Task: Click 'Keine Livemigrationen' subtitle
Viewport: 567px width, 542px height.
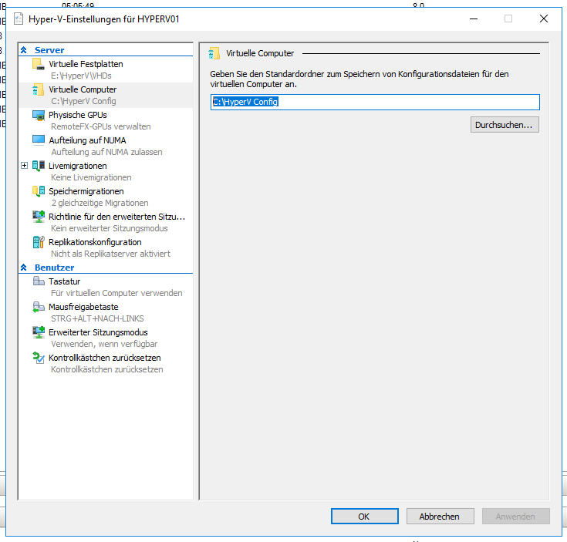Action: coord(91,177)
